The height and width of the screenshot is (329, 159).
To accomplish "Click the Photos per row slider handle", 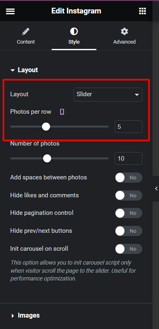I will click(x=46, y=126).
